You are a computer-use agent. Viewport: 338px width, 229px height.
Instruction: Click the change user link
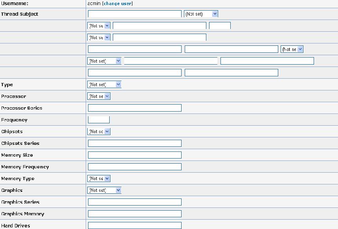(x=118, y=4)
